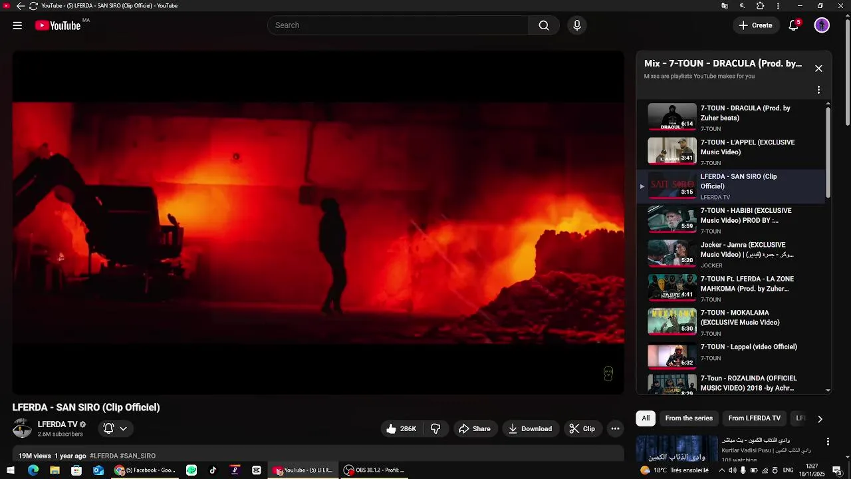Open TikTok from the taskbar
851x479 pixels.
pos(213,470)
